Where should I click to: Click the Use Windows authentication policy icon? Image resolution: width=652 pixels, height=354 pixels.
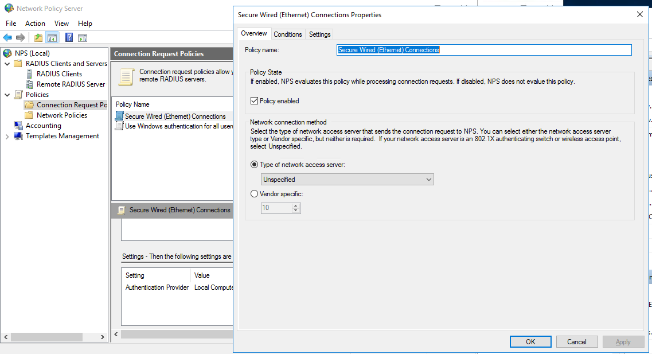119,126
